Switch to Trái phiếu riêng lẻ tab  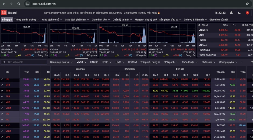(150, 62)
